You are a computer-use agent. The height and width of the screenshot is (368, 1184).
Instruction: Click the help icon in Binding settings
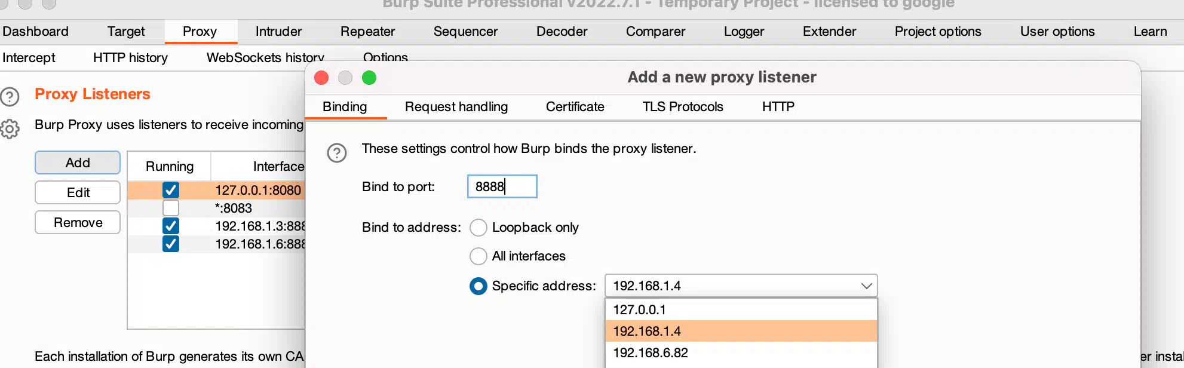coord(337,153)
